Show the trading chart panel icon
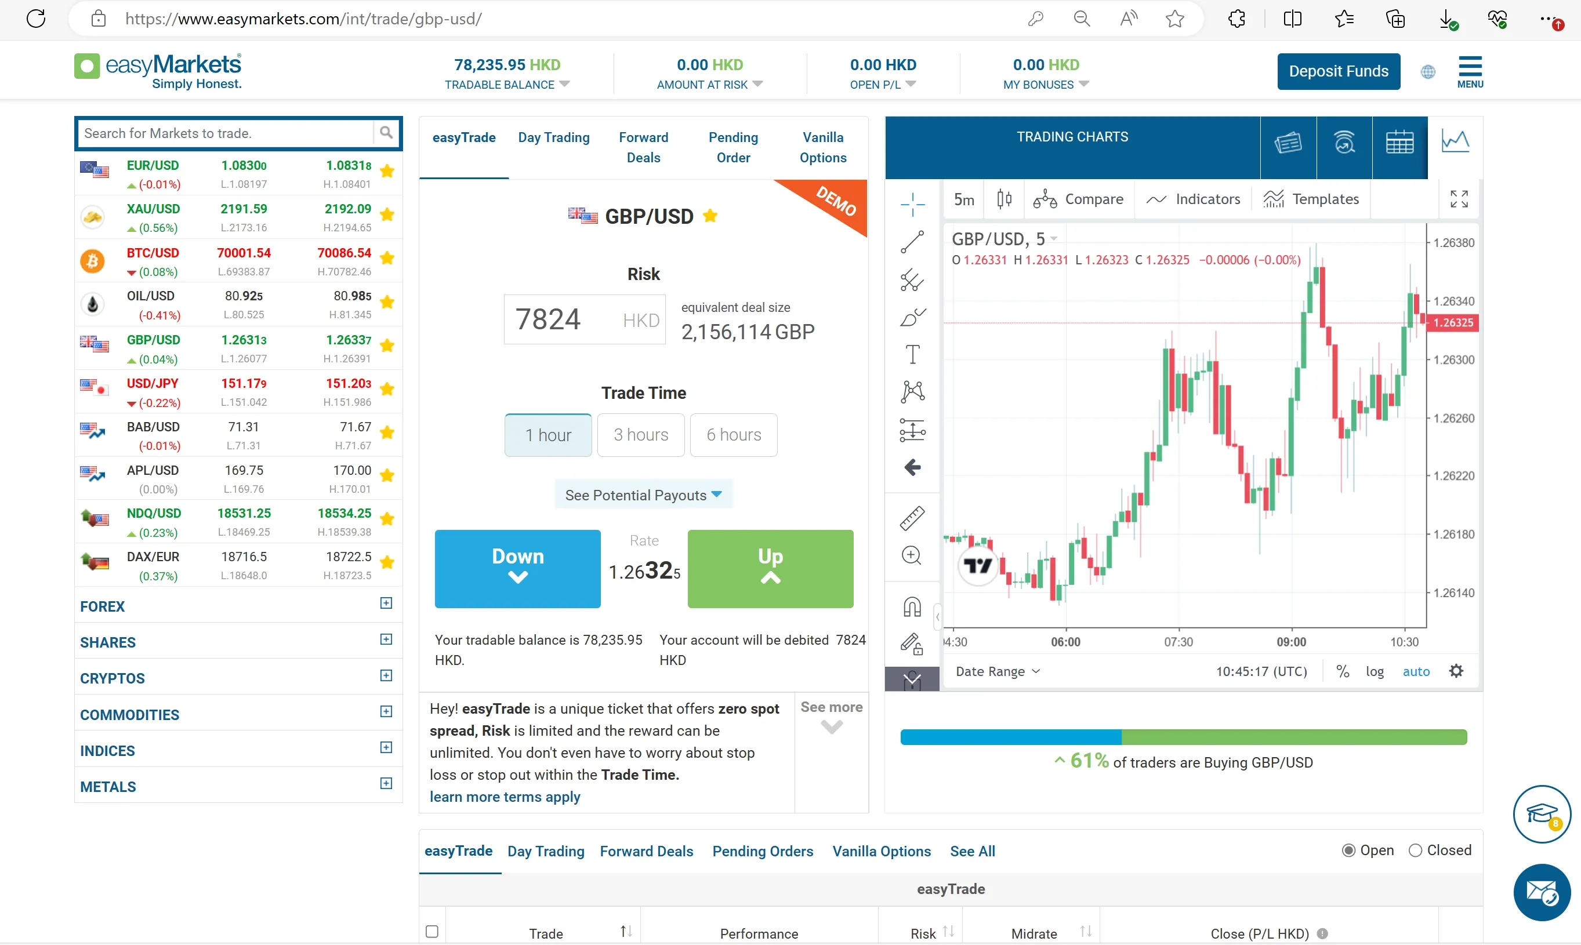 pyautogui.click(x=1456, y=141)
